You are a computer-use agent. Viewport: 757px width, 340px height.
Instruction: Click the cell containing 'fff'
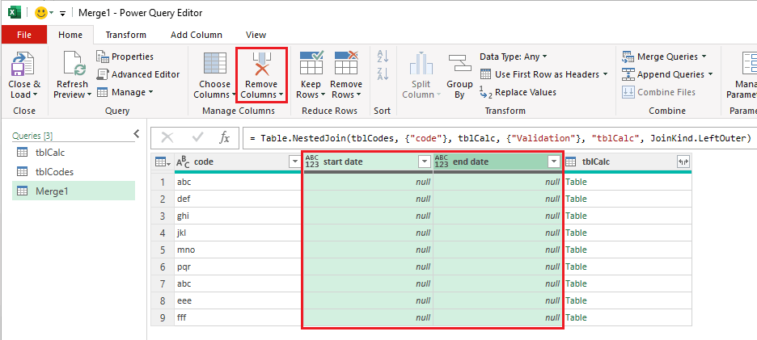click(x=239, y=317)
